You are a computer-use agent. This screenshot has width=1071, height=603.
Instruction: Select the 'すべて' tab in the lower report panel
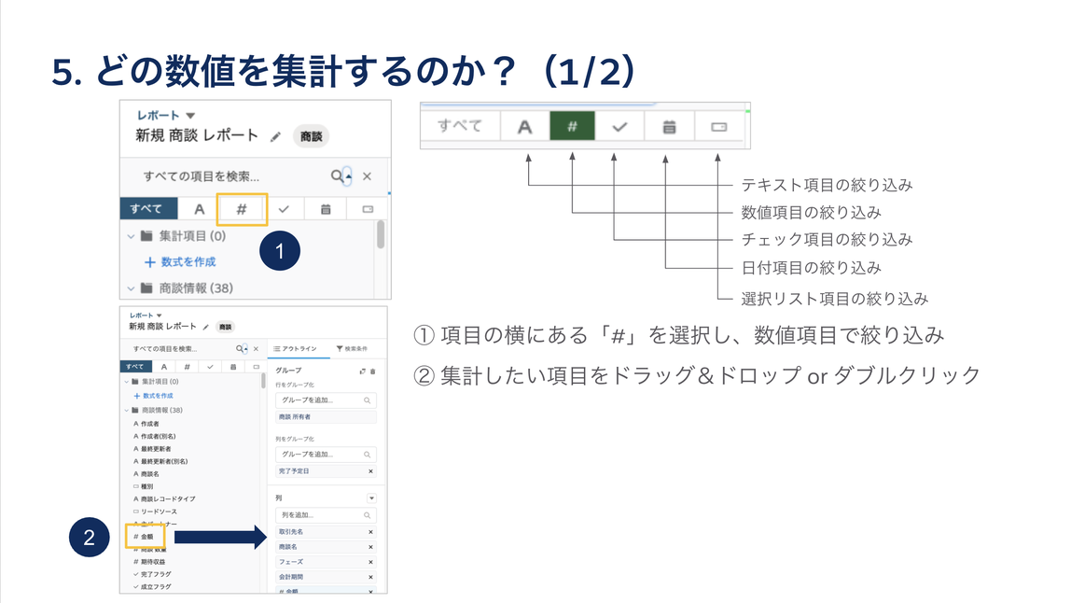tap(135, 367)
